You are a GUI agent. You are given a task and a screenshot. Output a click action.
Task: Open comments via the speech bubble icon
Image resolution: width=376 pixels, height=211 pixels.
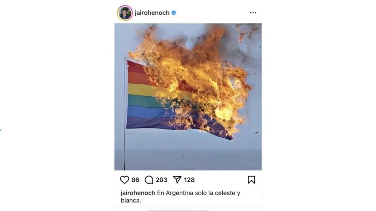point(149,180)
